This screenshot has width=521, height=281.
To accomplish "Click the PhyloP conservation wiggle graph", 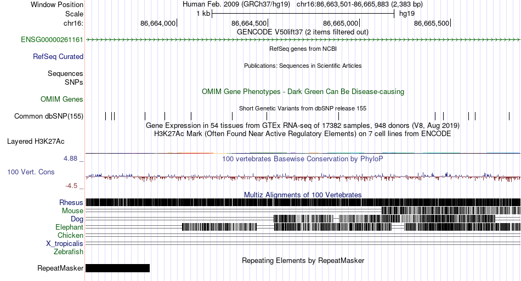I will tap(303, 177).
